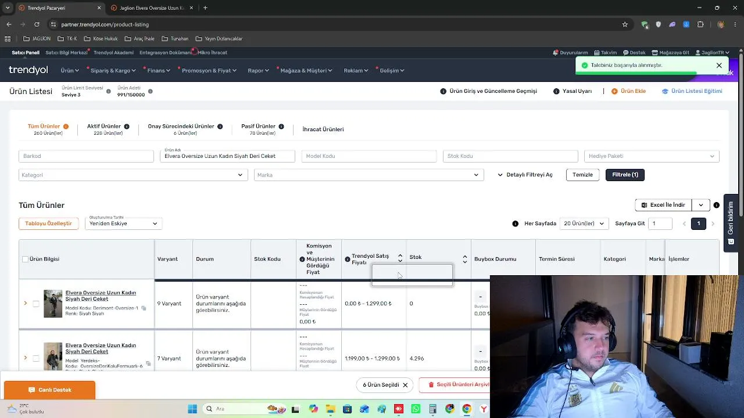744x418 pixels.
Task: Click info icon on Pasif Ürünler tab
Action: [281, 126]
